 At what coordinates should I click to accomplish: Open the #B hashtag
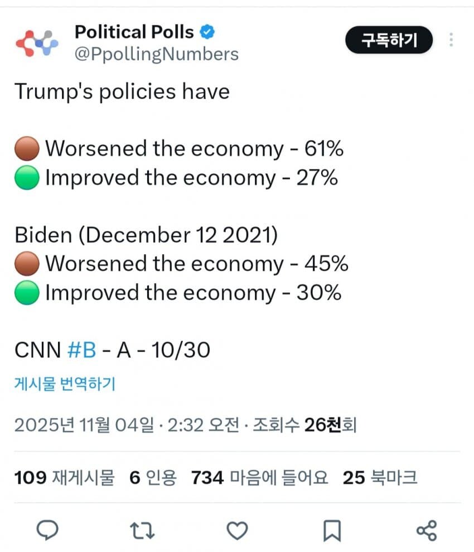83,350
